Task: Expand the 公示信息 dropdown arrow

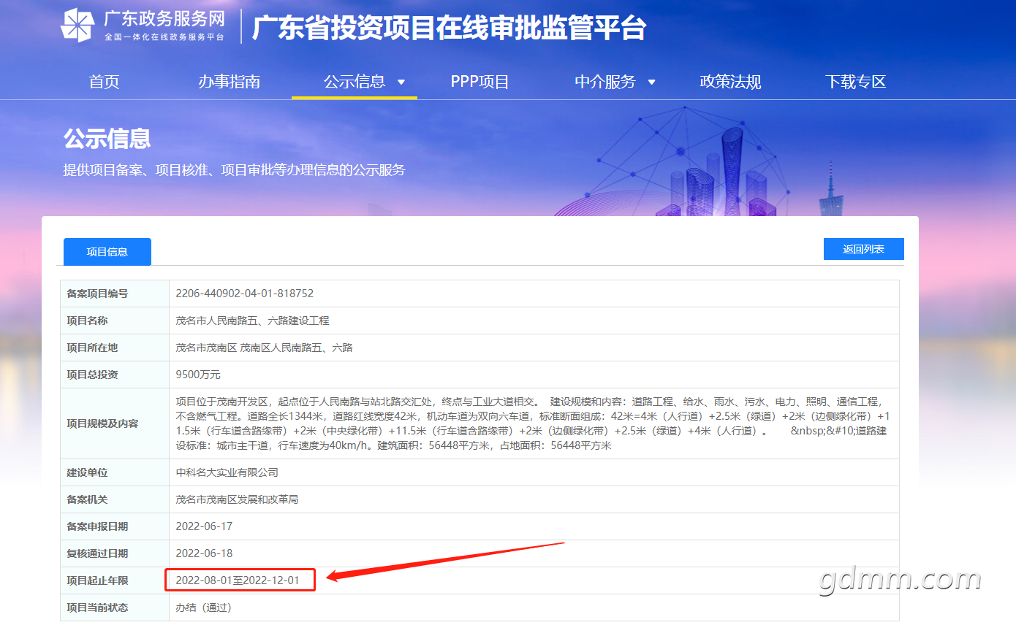Action: pyautogui.click(x=401, y=82)
